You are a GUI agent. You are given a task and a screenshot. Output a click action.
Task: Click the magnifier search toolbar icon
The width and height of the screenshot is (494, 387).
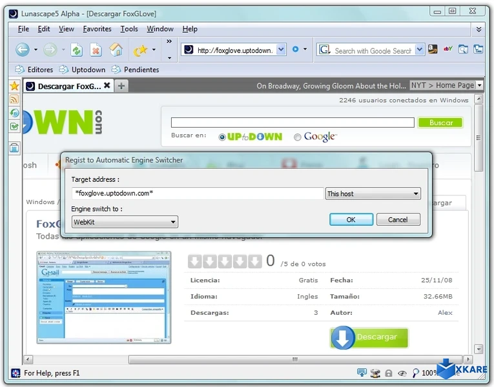[x=463, y=49]
